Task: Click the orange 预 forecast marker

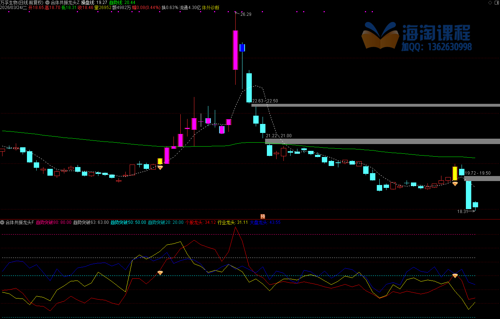Action: tap(263, 216)
